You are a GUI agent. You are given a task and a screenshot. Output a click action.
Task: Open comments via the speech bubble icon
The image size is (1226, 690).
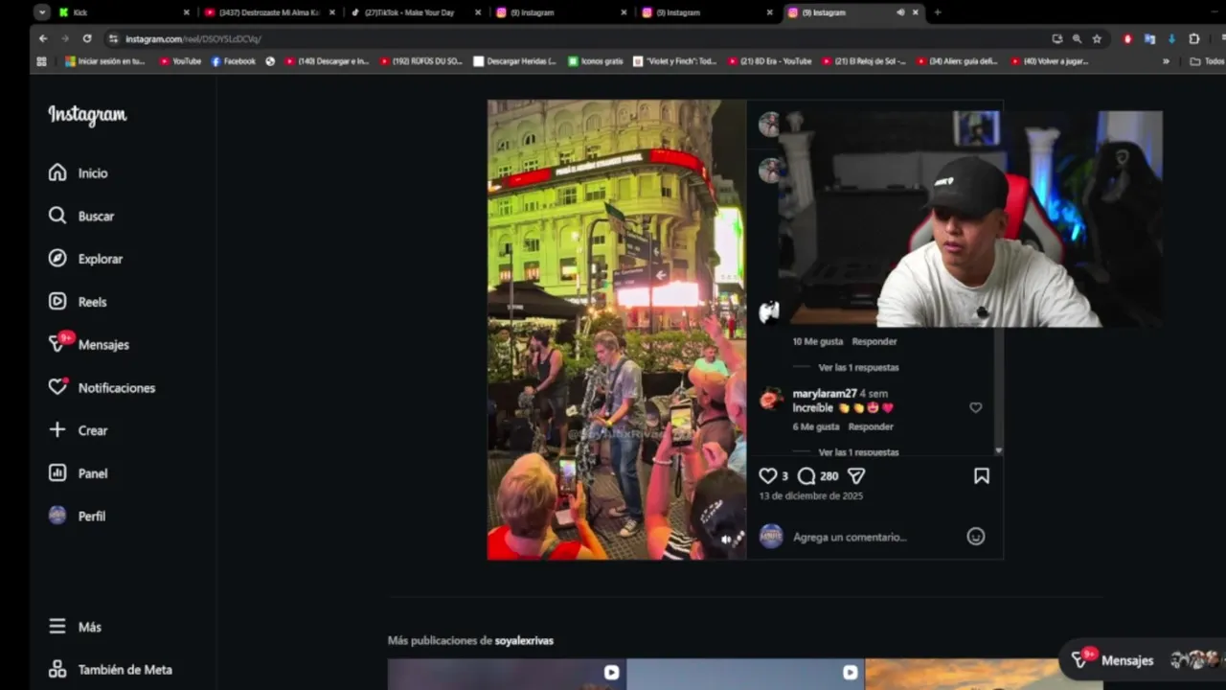806,475
